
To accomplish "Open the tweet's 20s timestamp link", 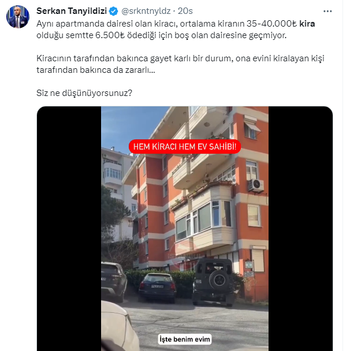I will [185, 11].
